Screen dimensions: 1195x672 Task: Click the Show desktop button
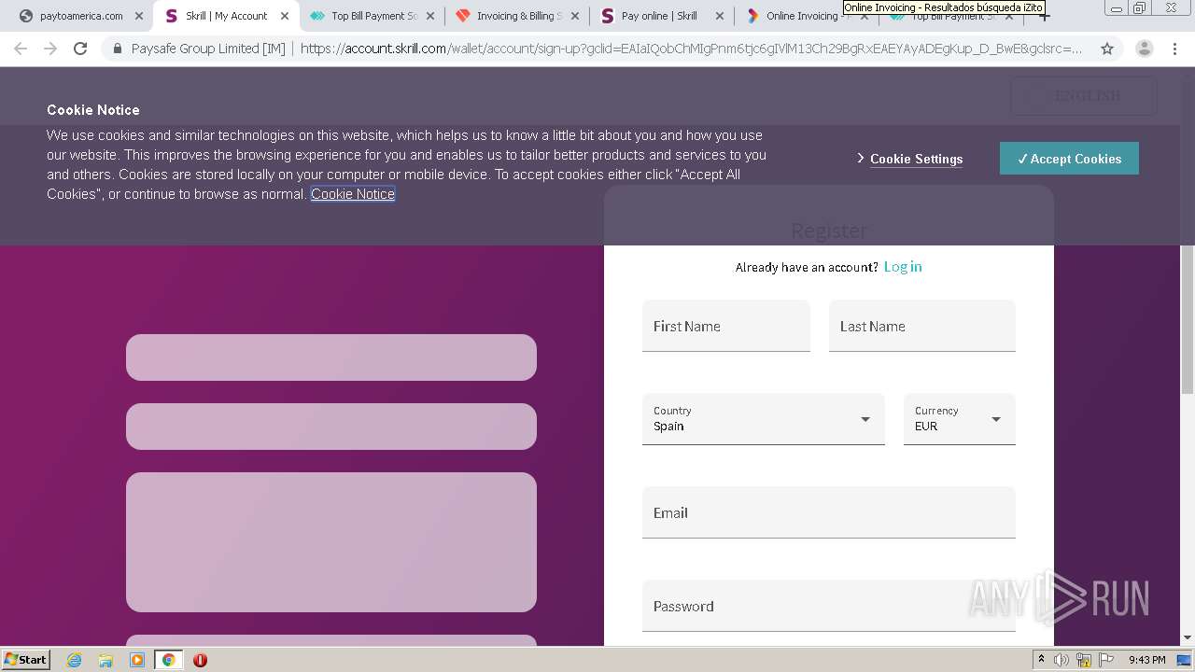point(1186,660)
